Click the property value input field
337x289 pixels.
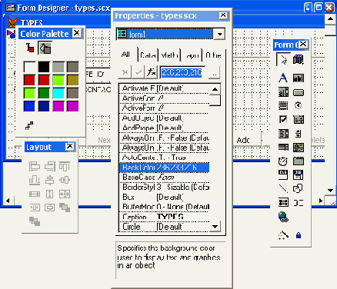[184, 73]
